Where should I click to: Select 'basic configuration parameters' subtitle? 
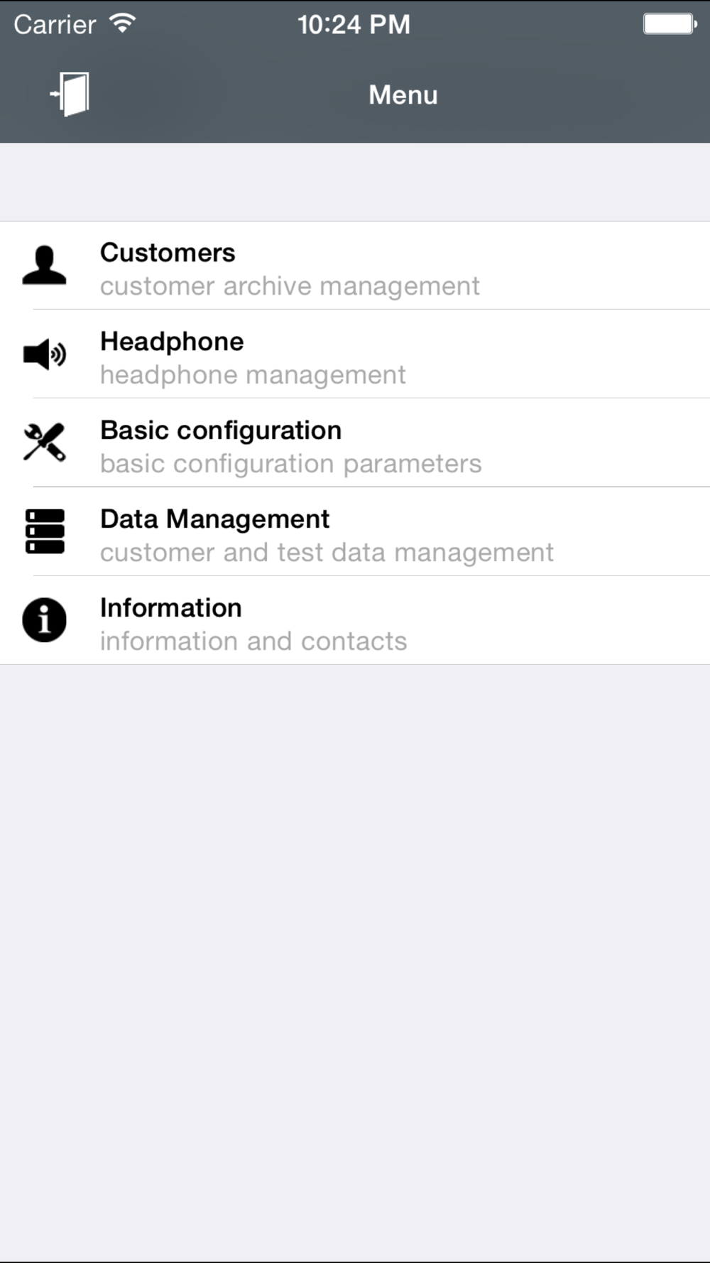290,464
